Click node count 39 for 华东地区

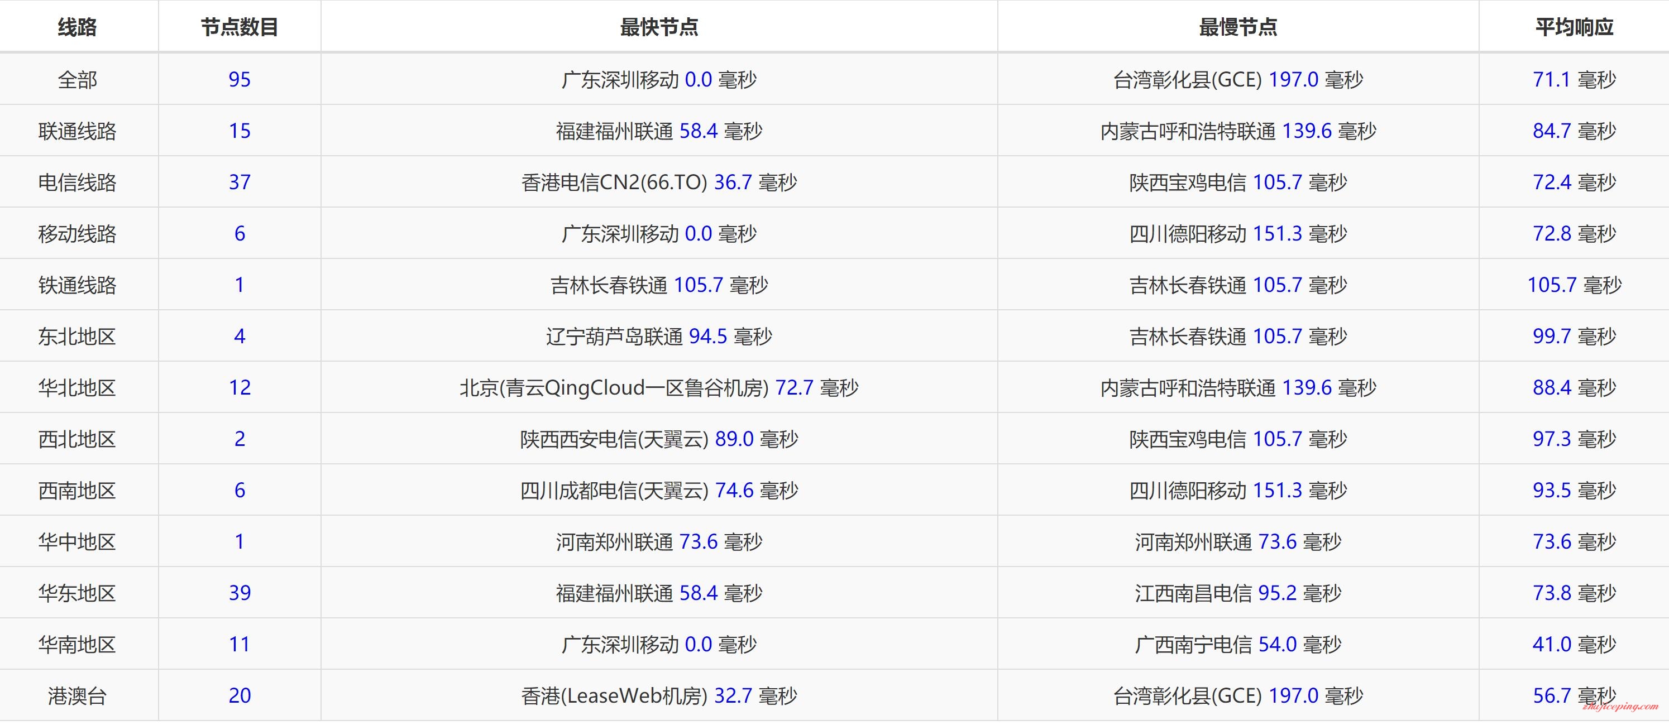tap(240, 593)
